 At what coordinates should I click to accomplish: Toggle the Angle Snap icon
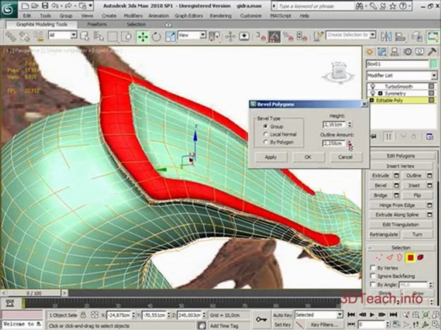coord(274,37)
